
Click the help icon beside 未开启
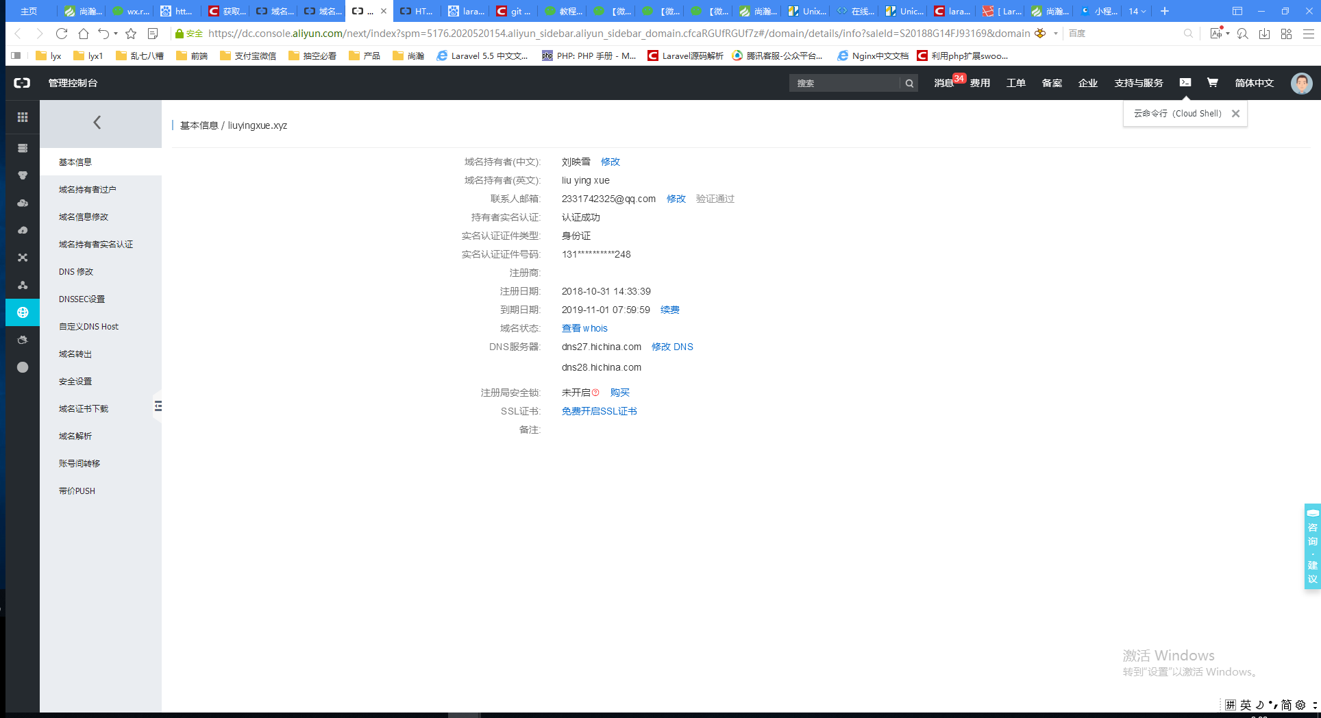point(595,393)
